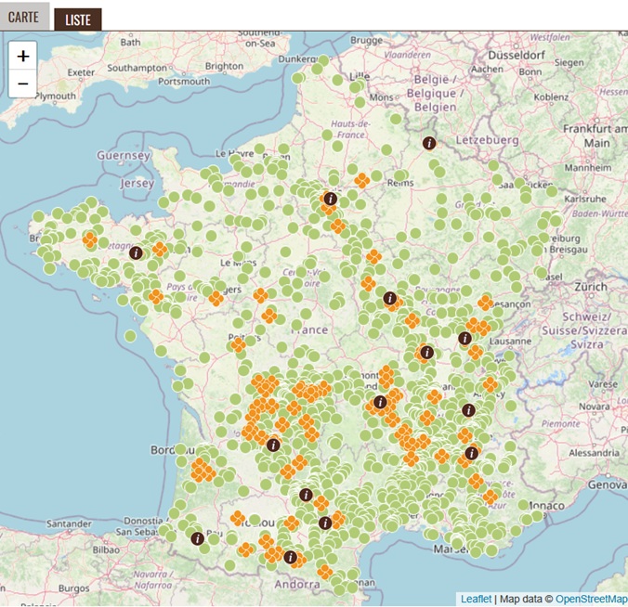
Task: Click the green marker right of Reims label
Action: click(401, 174)
